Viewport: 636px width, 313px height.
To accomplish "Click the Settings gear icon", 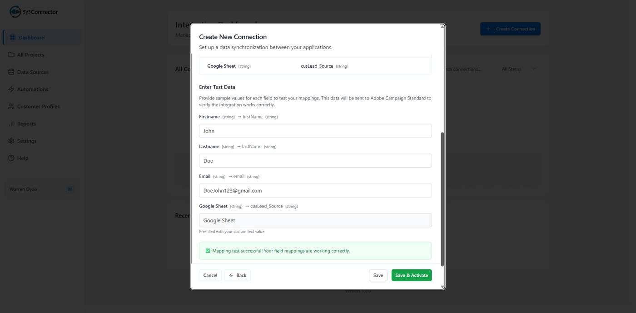I will (11, 141).
